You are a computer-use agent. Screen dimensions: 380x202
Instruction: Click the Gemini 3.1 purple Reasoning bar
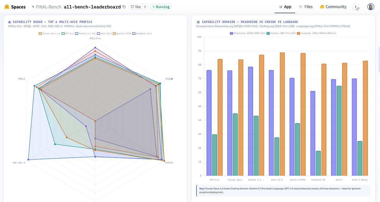[x=251, y=121]
